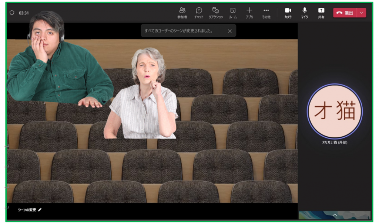379x223 pixels.
Task: Click the shield security icon
Action: click(x=12, y=13)
